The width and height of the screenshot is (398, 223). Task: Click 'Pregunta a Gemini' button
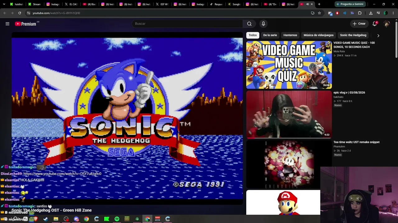[349, 4]
